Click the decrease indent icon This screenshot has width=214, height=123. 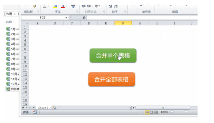tap(84, 6)
